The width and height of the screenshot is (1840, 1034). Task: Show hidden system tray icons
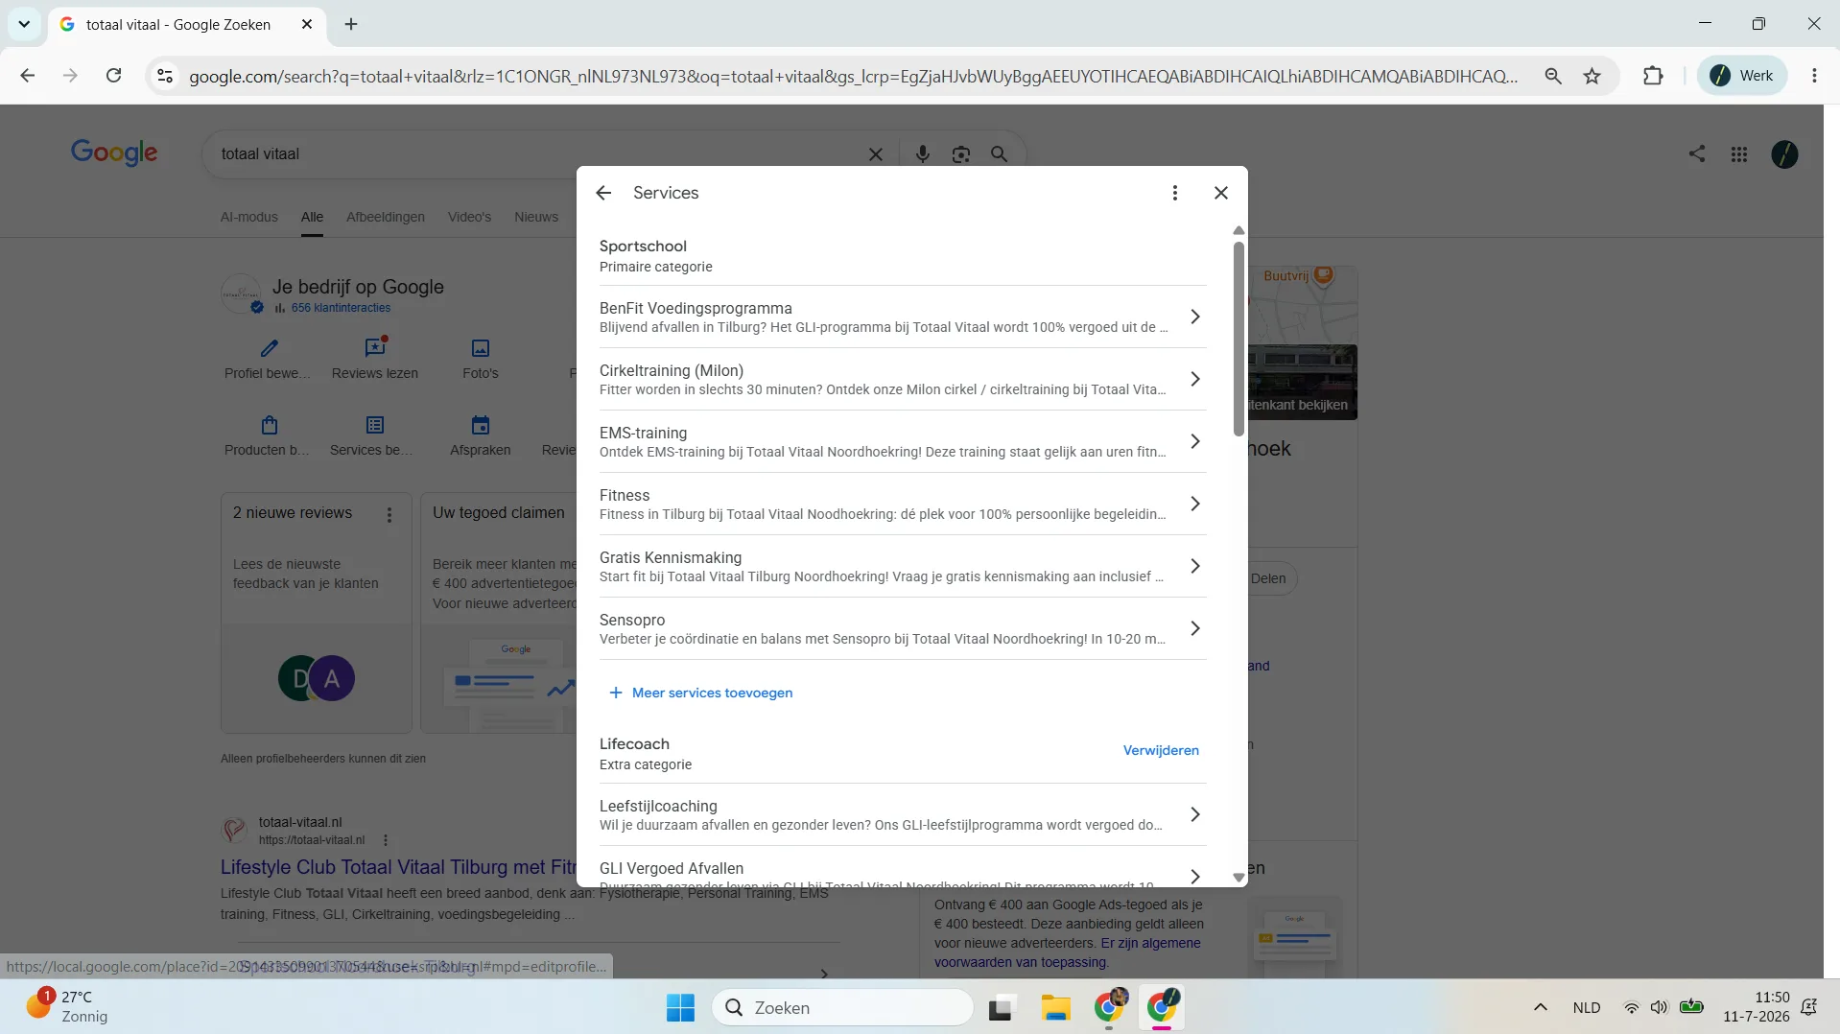tap(1540, 1007)
